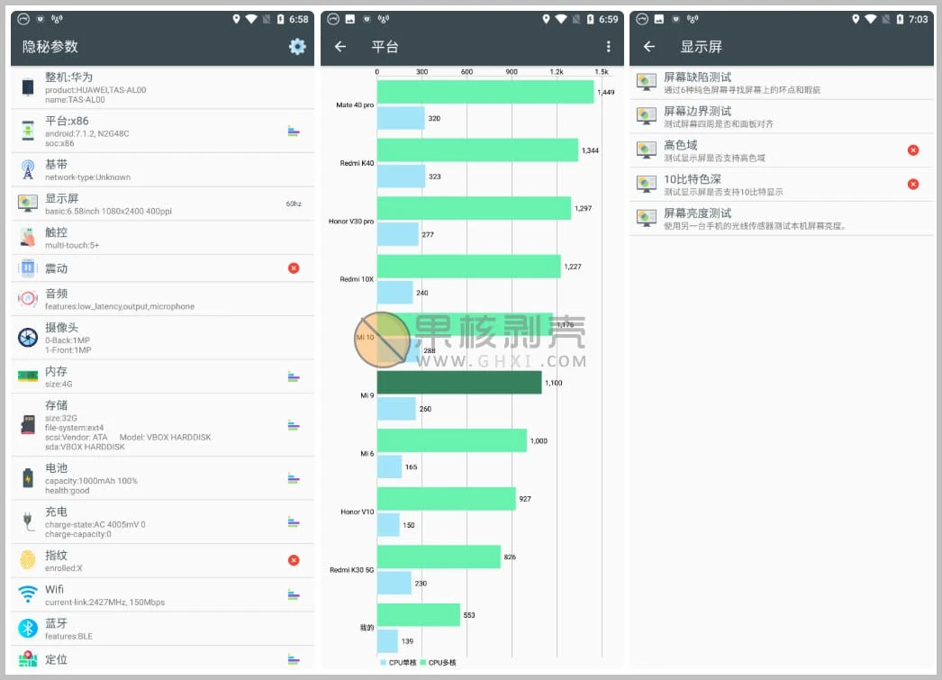
Task: Tap the Wi-Fi status icon at 7:03
Action: point(871,19)
